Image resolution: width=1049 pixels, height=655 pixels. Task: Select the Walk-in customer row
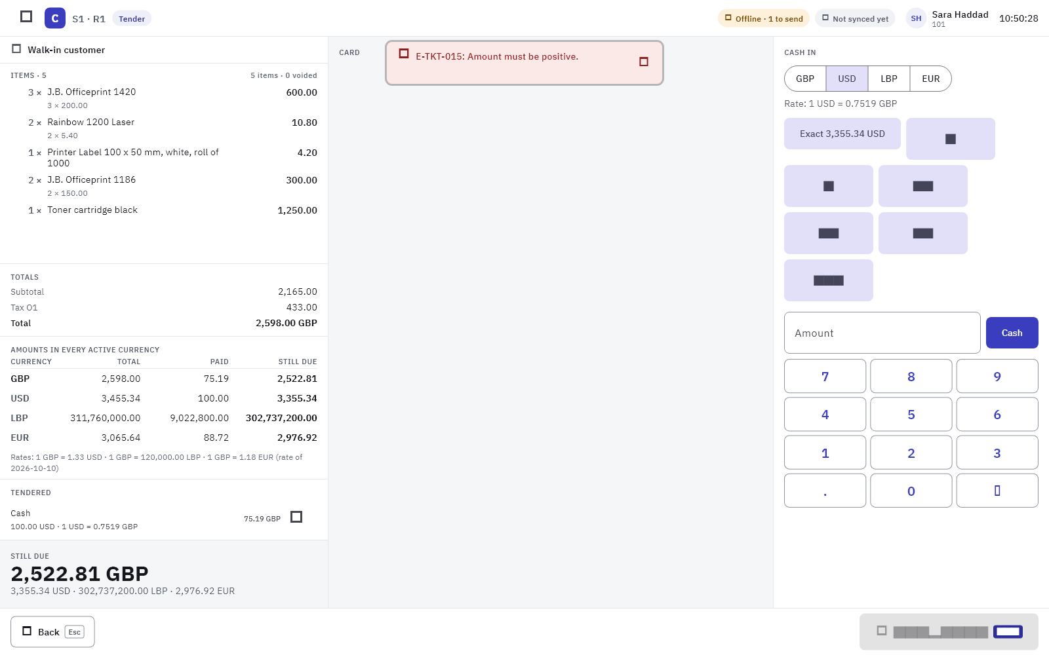[164, 50]
